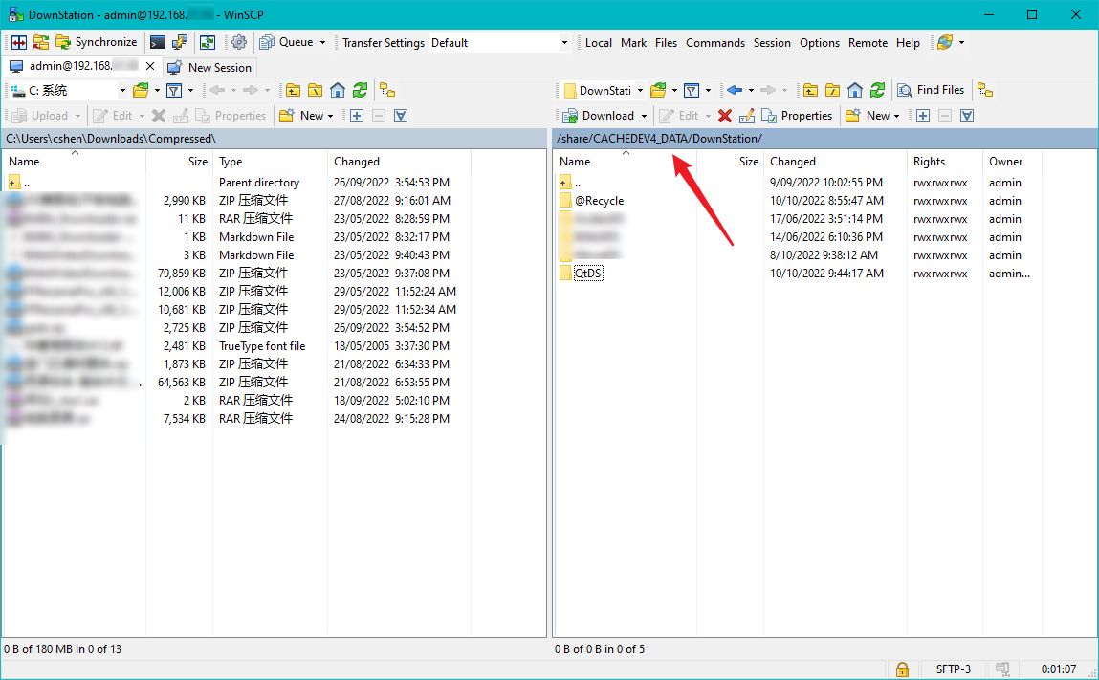The image size is (1099, 680).
Task: Click the Find Files button
Action: [x=931, y=90]
